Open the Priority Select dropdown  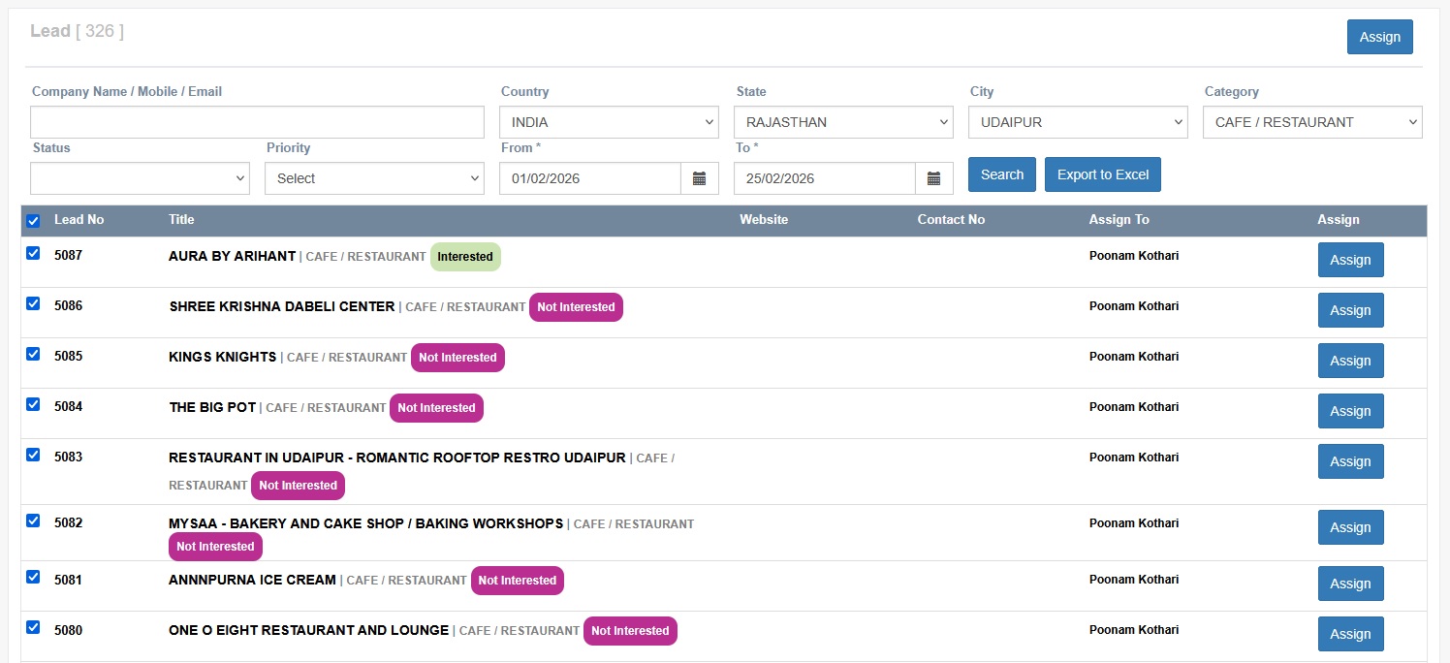[x=374, y=178]
